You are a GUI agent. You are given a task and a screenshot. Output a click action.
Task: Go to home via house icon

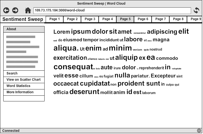pyautogui.click(x=28, y=11)
